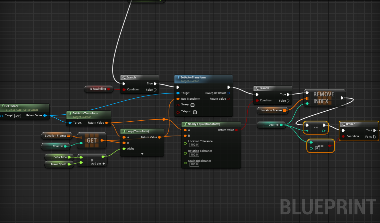This screenshot has width=380, height=223.
Task: Click the Get Owner Return Value pin
Action: coord(45,116)
